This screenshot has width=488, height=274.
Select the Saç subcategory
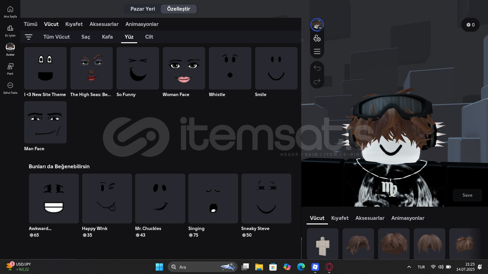pyautogui.click(x=86, y=37)
